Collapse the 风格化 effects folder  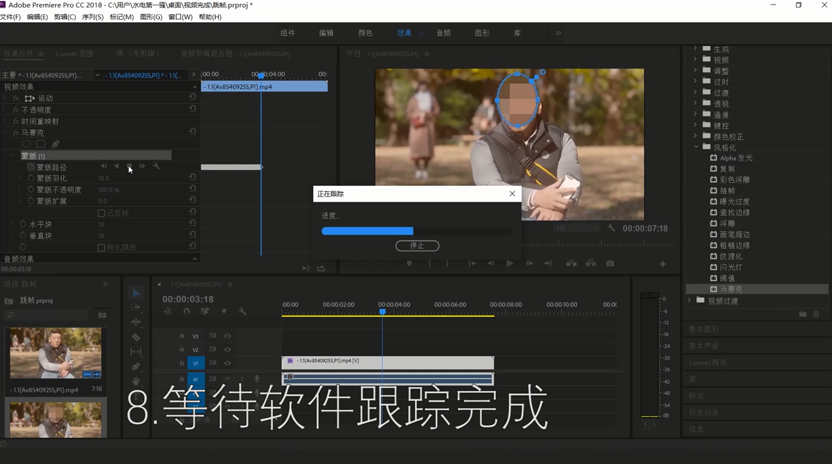(x=696, y=147)
